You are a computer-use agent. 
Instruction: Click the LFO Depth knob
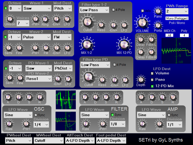[141, 79]
